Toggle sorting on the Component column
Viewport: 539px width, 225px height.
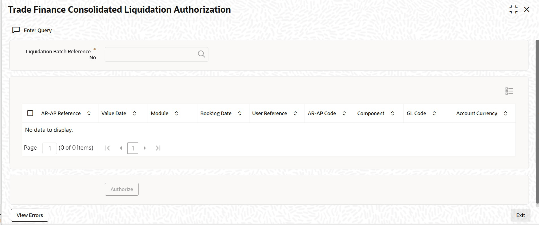pyautogui.click(x=393, y=113)
